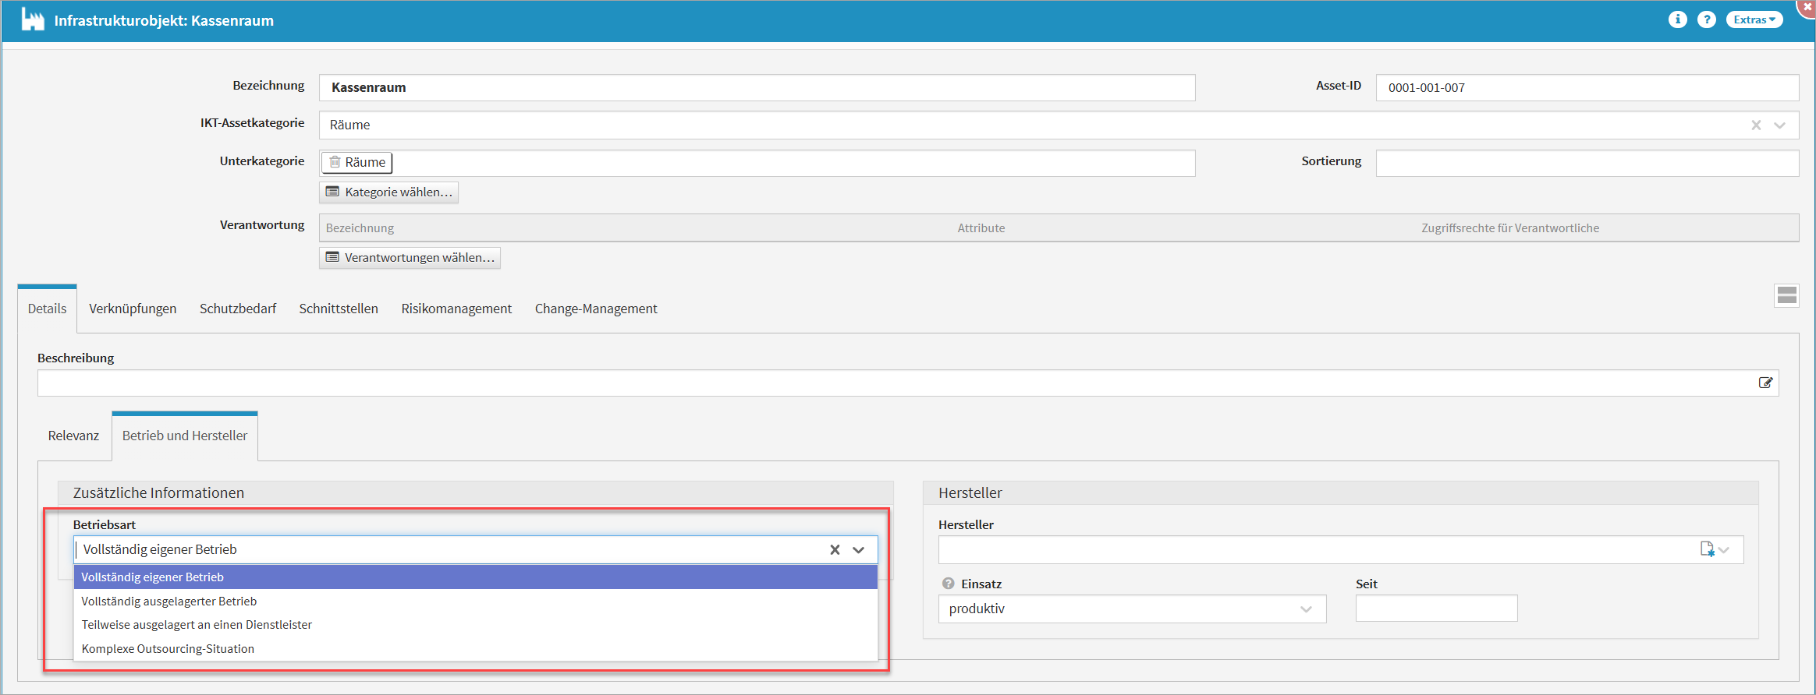Expand the IKT-Assetkategorie dropdown arrow
This screenshot has height=695, width=1816.
1779,125
